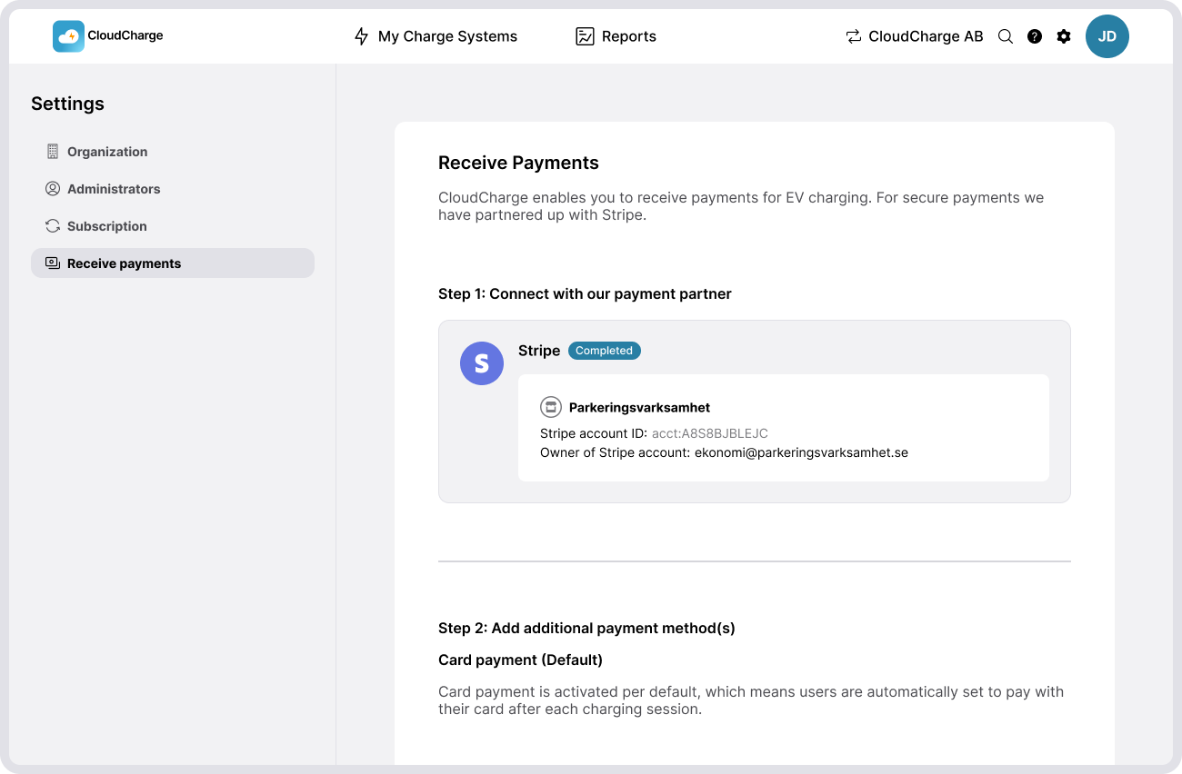Viewport: 1182px width, 774px height.
Task: Click the Parkeringsvarksamhet store icon
Action: pos(551,407)
